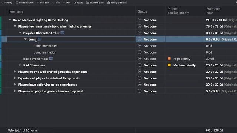
Task: Click High priority text for Basic pve combat
Action: [x=182, y=59]
